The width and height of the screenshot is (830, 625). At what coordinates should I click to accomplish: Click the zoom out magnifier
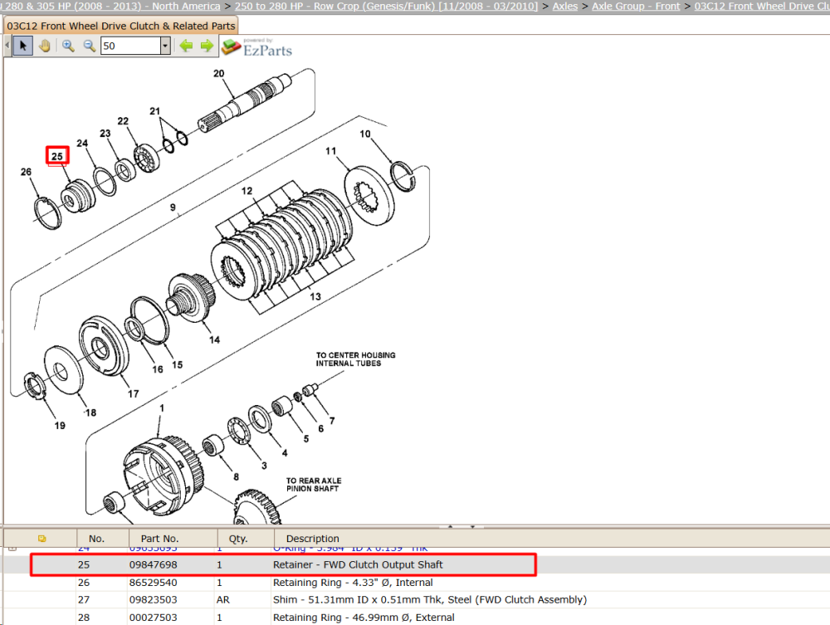coord(89,46)
